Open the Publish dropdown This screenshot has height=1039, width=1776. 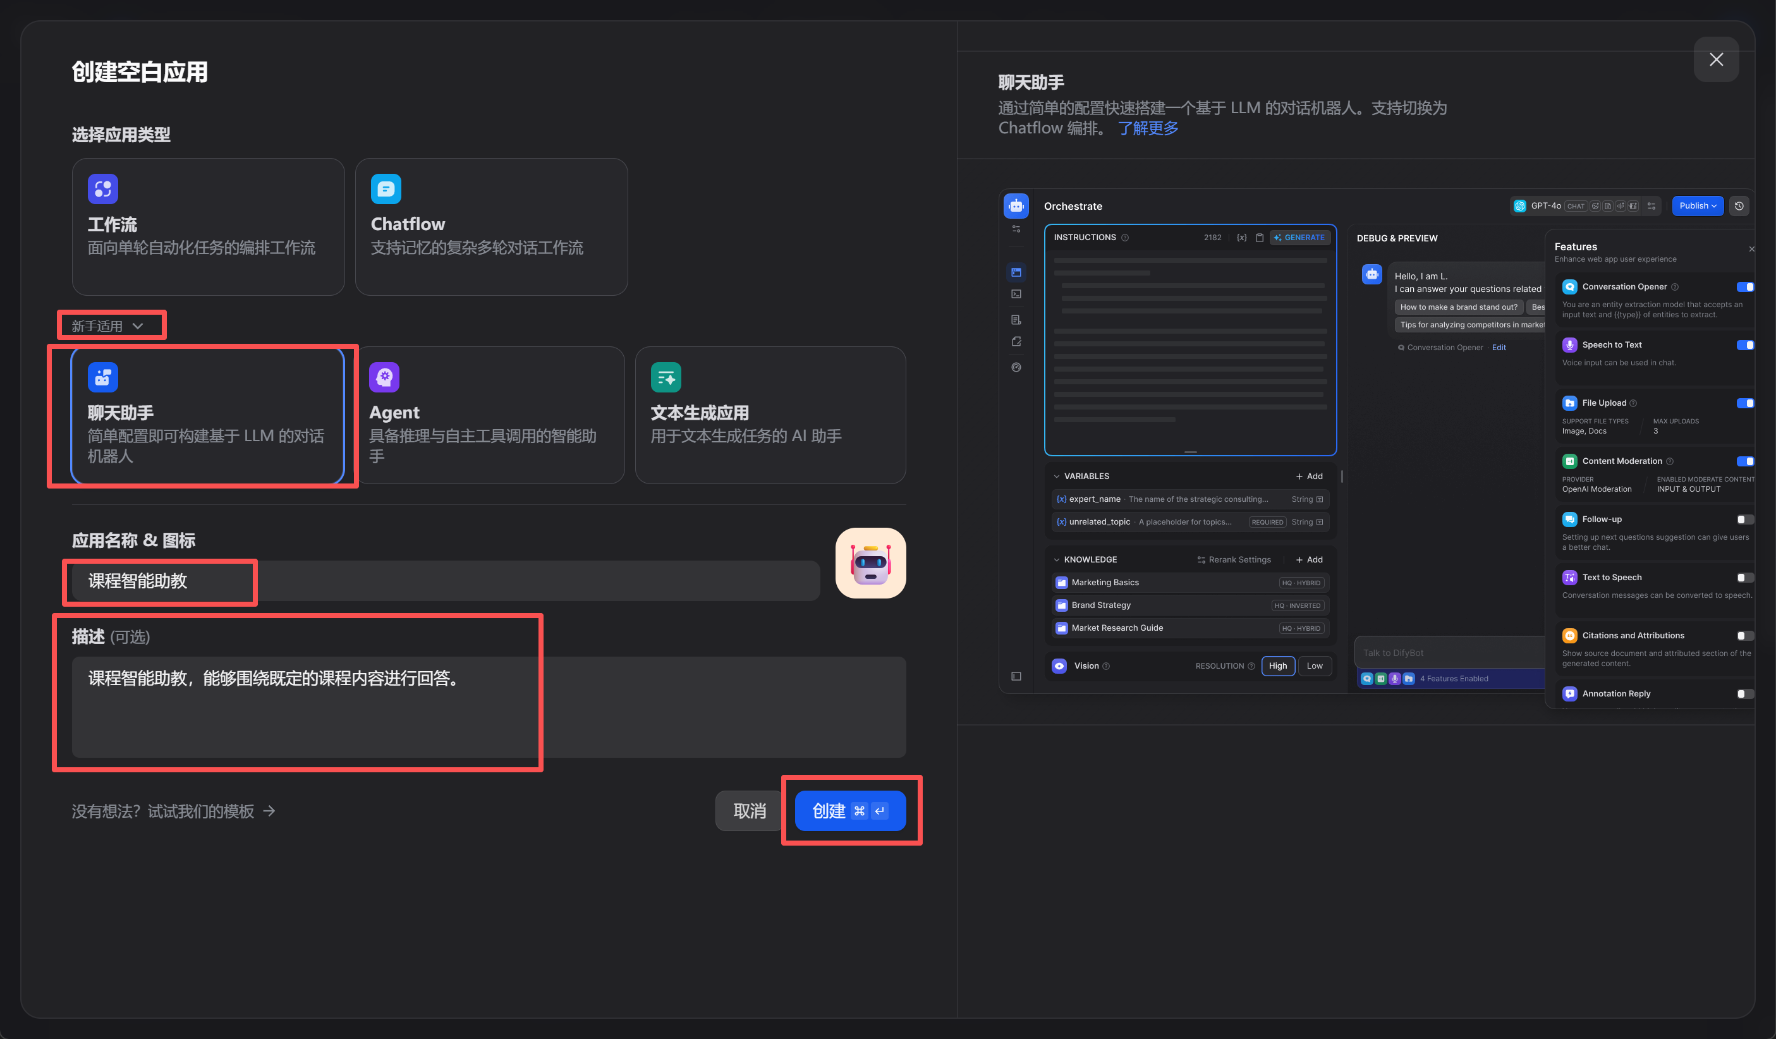pyautogui.click(x=1697, y=206)
